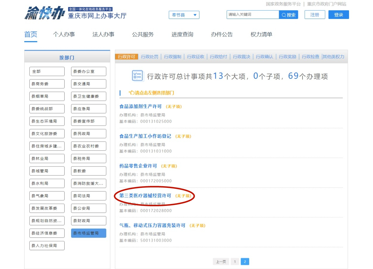The height and width of the screenshot is (269, 373).
Task: Choose 县人力社保局 department filter
Action: point(47,246)
